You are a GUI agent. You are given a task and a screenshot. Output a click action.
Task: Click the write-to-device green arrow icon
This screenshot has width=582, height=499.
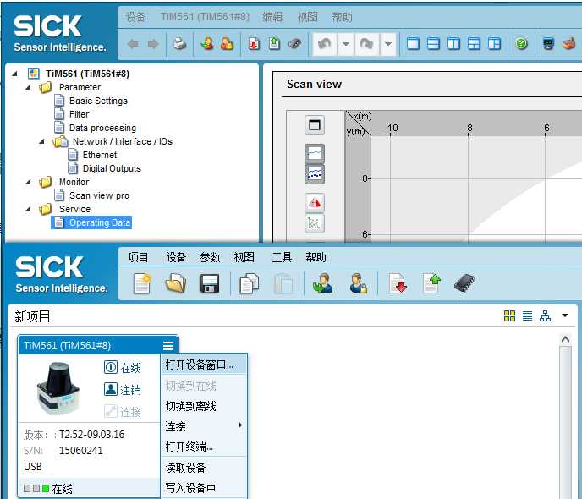click(x=431, y=283)
